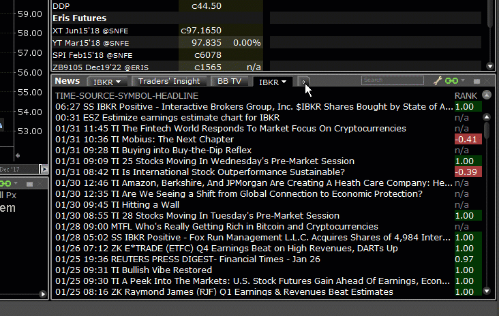Open the first IBKR tab dropdown arrow

click(118, 82)
